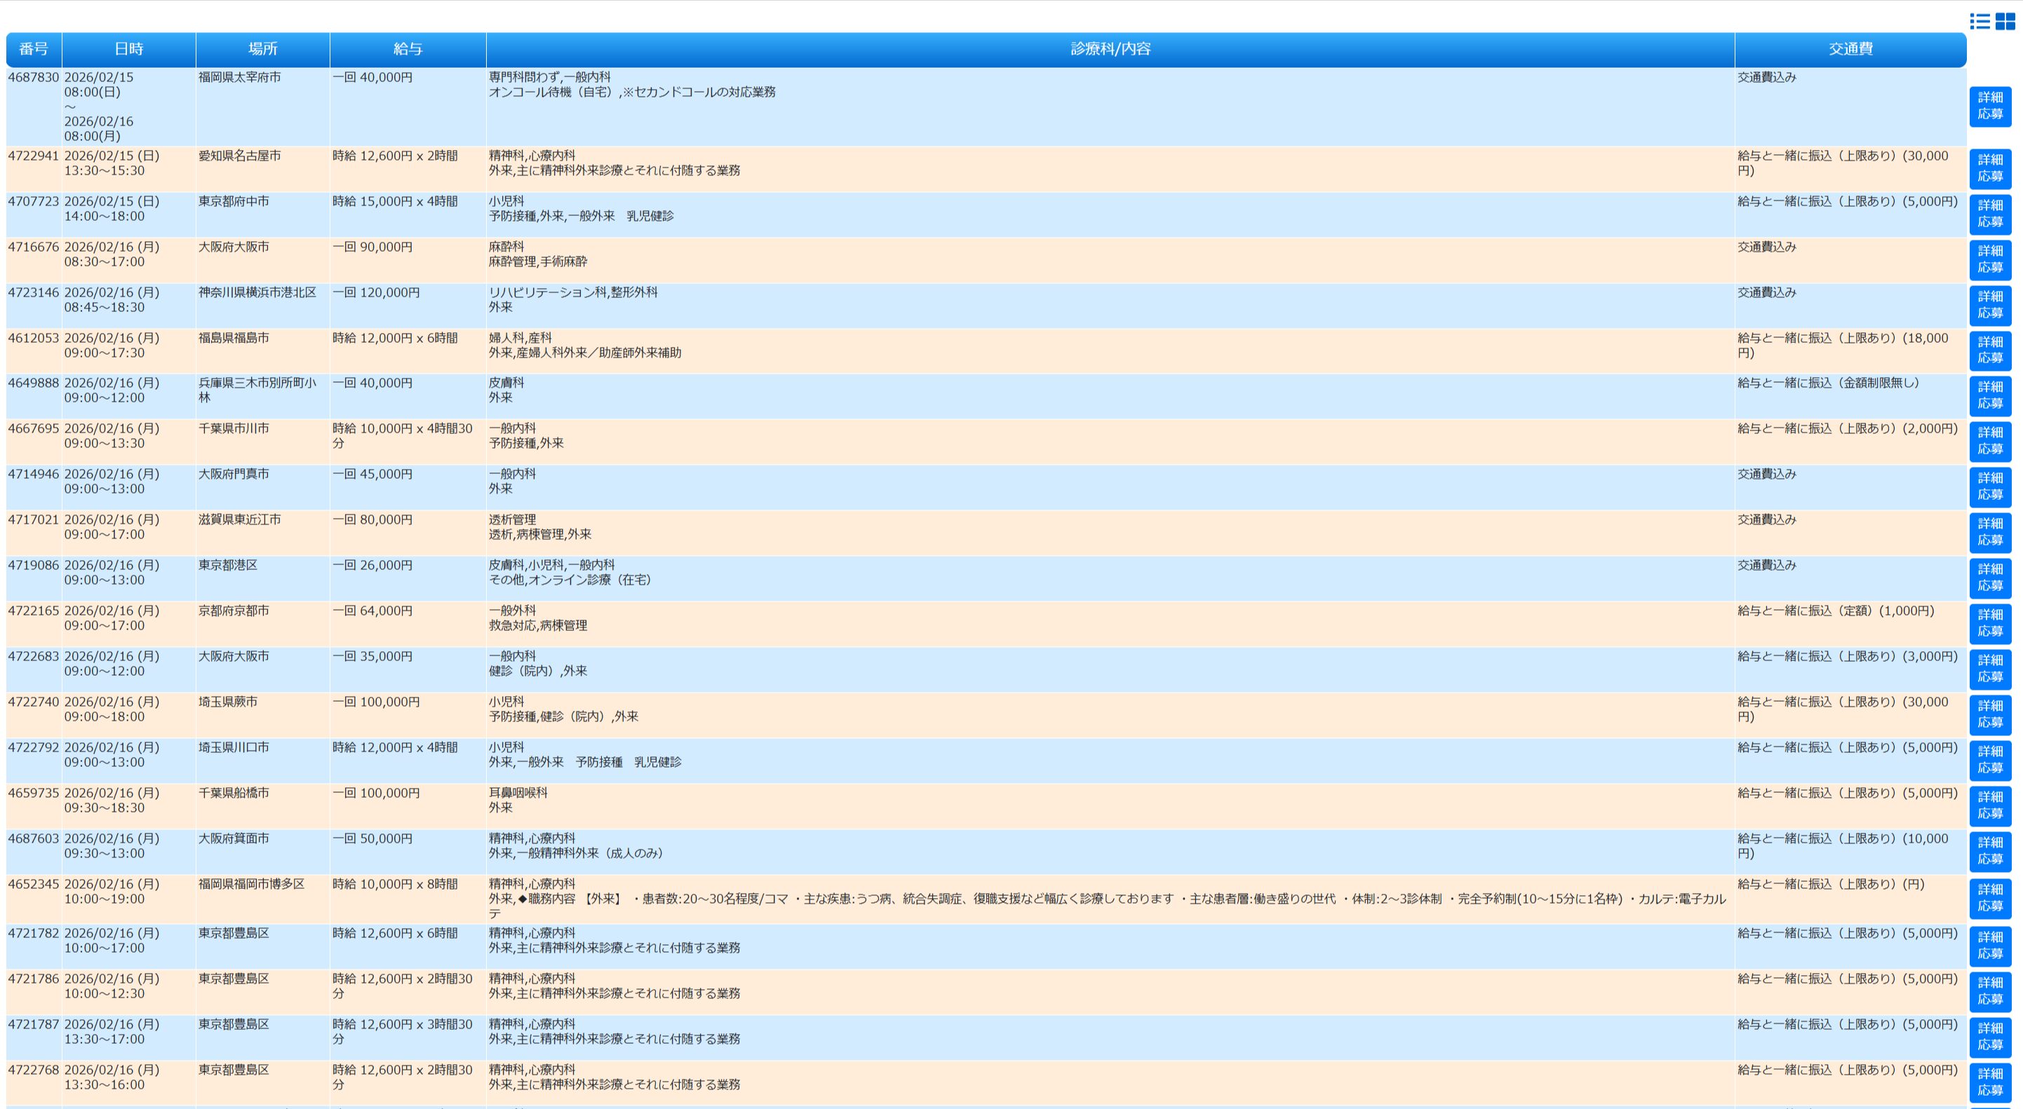Screen dimensions: 2023x1109
Task: Click 詳細応募 for job 4687830
Action: [1989, 106]
